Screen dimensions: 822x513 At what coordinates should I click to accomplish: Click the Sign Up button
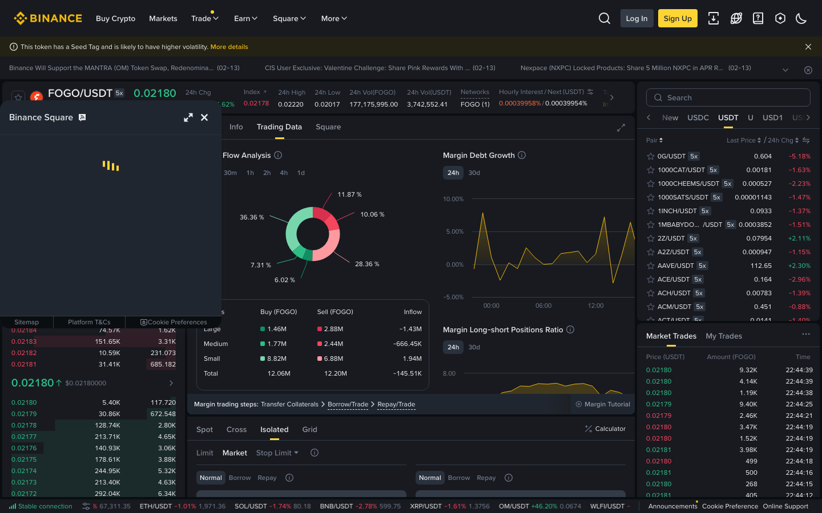[x=677, y=18]
